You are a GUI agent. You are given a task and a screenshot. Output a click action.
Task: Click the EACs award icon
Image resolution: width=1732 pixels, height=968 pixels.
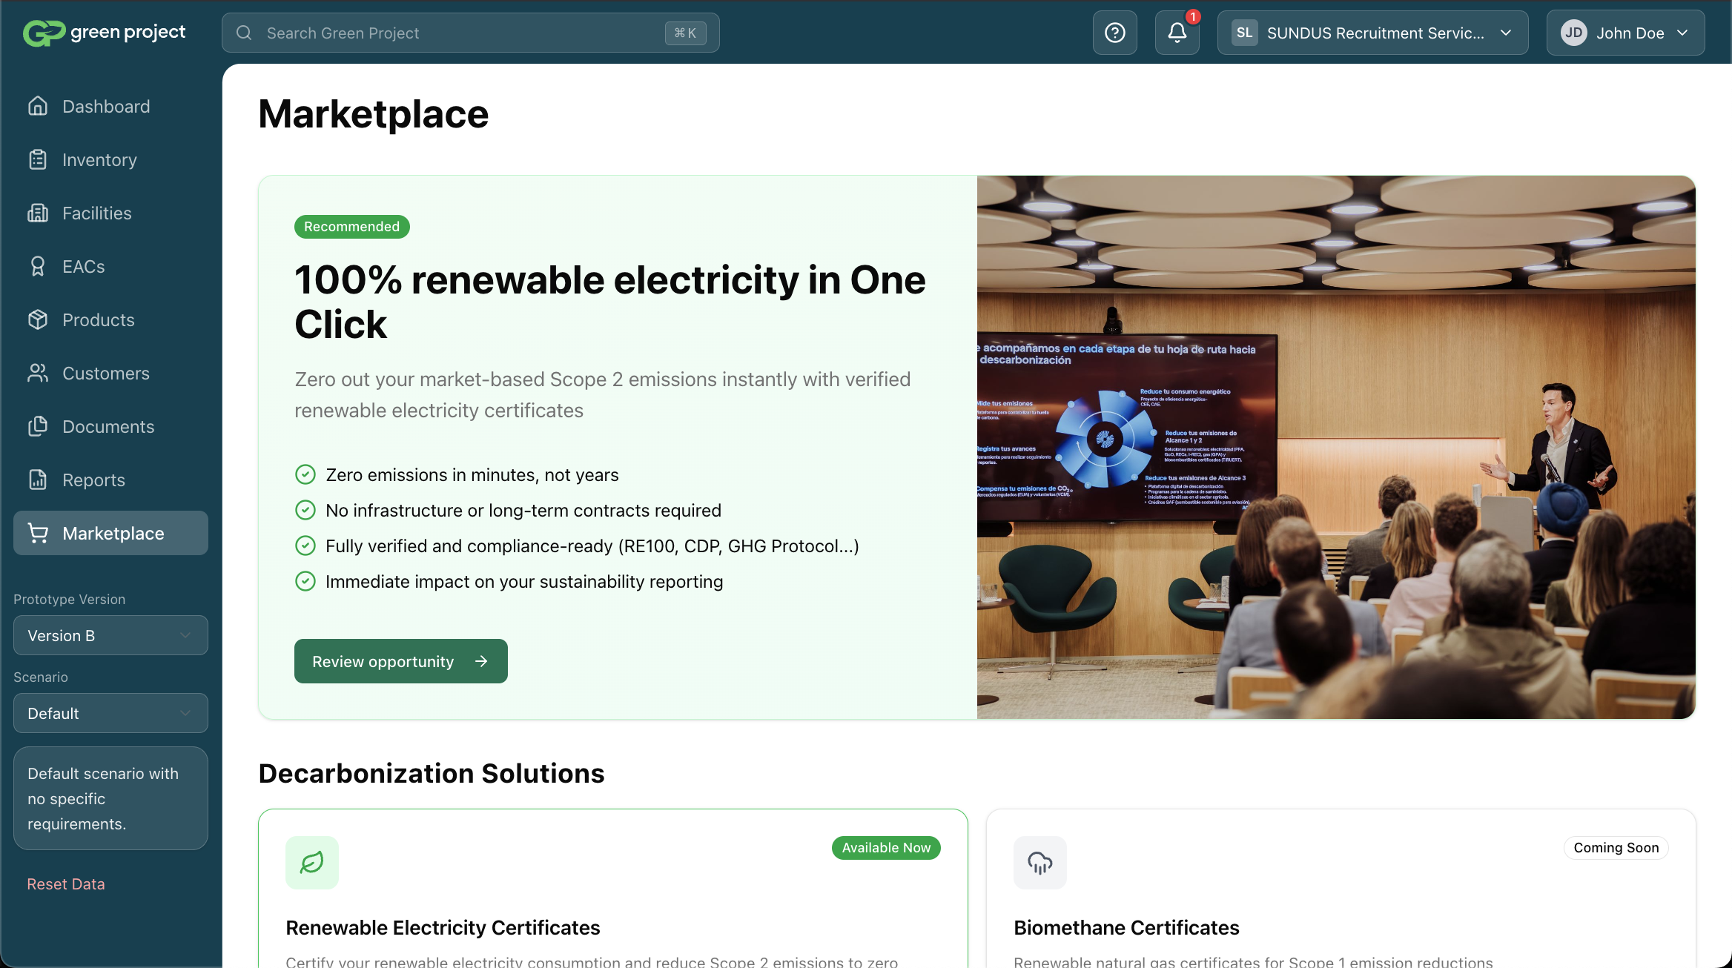(x=38, y=266)
